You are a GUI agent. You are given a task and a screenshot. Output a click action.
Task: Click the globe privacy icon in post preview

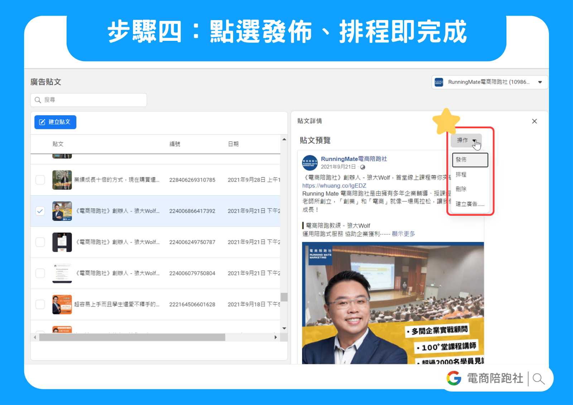click(362, 167)
